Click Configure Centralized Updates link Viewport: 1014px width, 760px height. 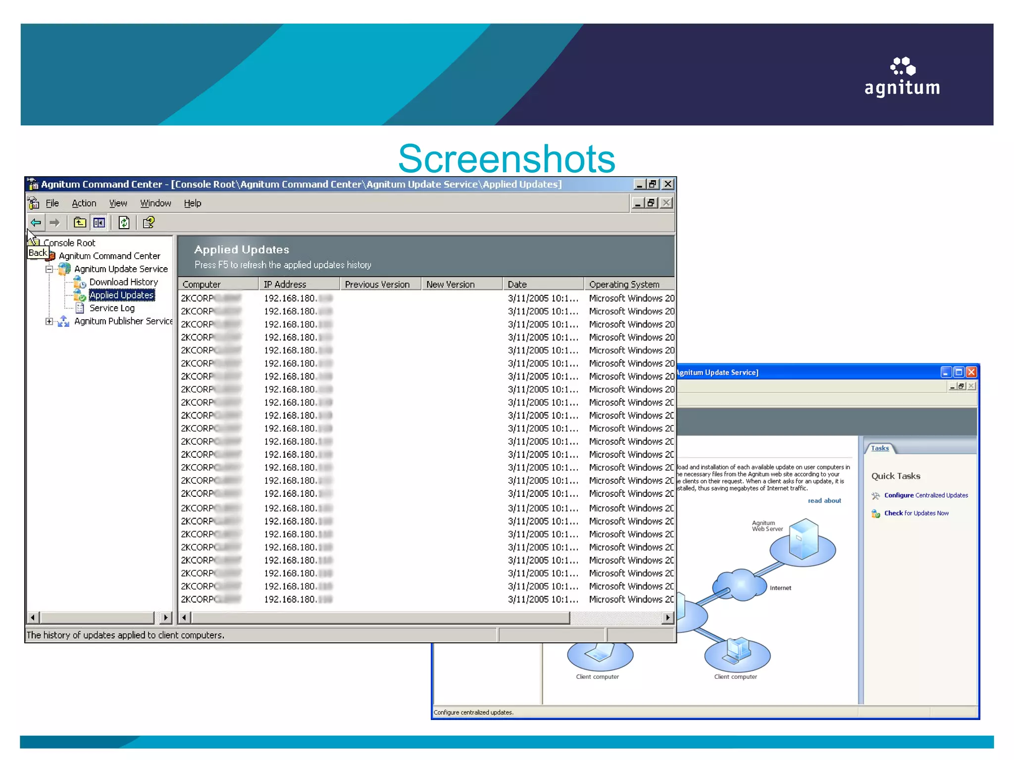point(926,495)
